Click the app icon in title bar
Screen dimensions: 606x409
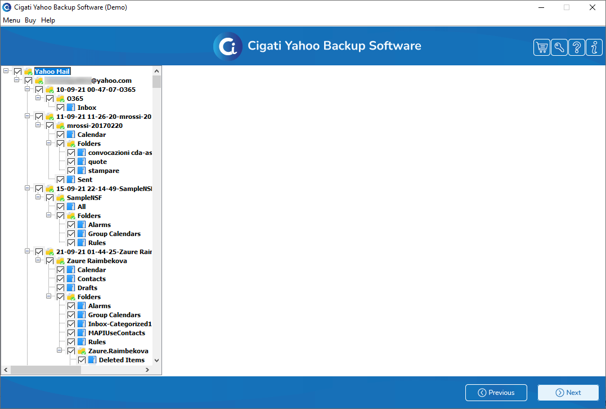[x=7, y=7]
